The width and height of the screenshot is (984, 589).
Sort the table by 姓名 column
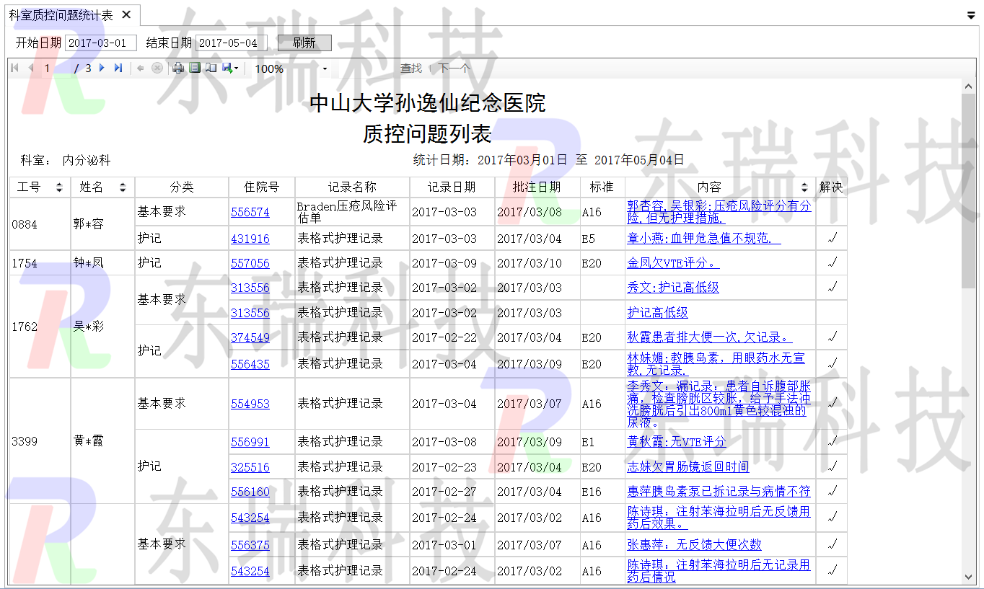click(123, 187)
